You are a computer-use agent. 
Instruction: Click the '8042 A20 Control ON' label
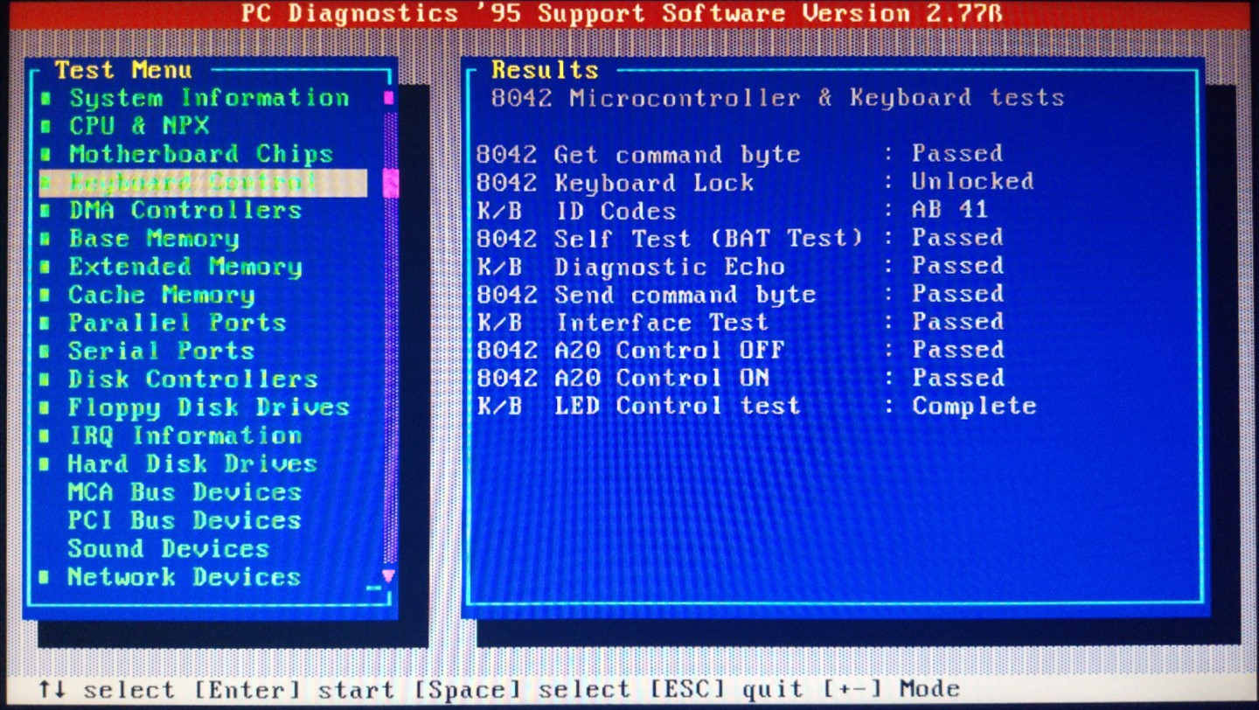tap(623, 379)
